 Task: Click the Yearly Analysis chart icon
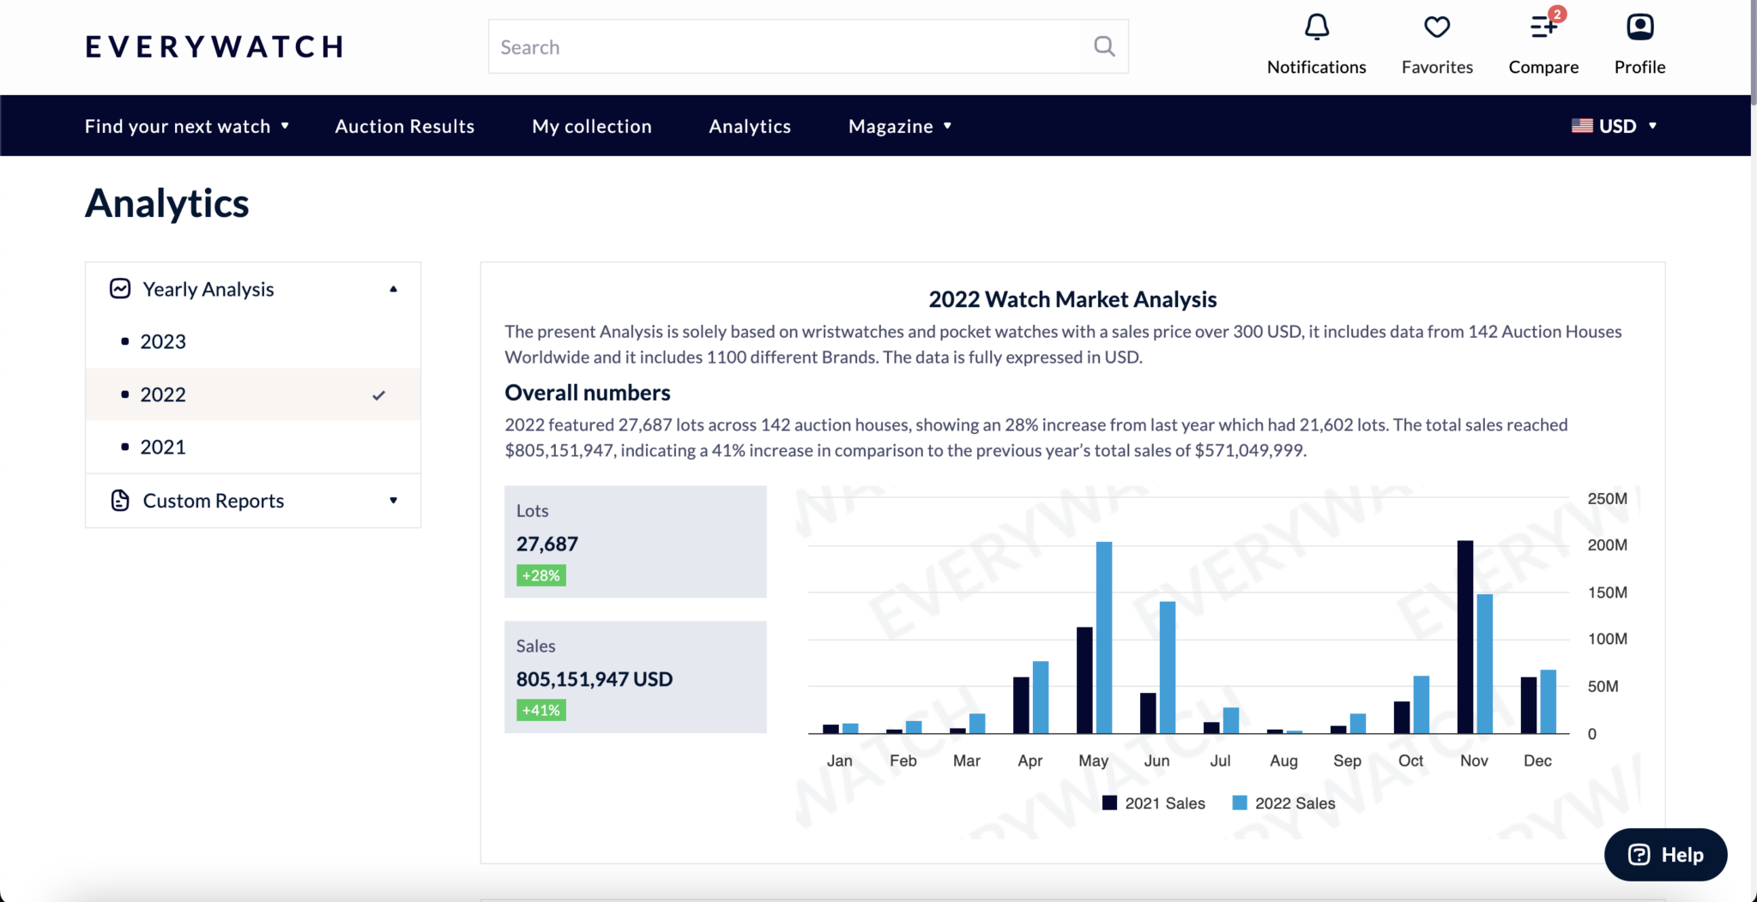click(120, 289)
